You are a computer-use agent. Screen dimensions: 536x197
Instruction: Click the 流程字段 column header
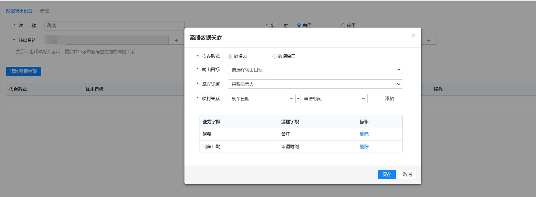coord(290,122)
